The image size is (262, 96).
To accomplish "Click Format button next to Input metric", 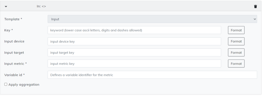I will pos(236,64).
